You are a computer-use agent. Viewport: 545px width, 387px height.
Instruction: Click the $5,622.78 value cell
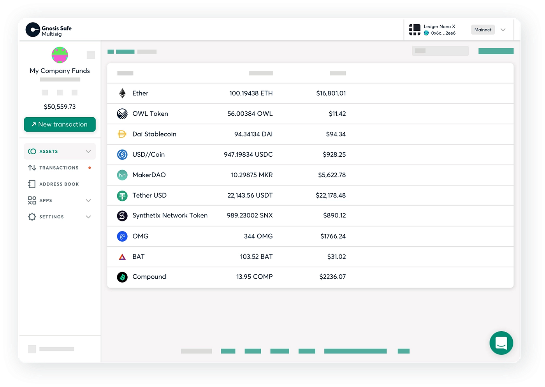(x=332, y=175)
